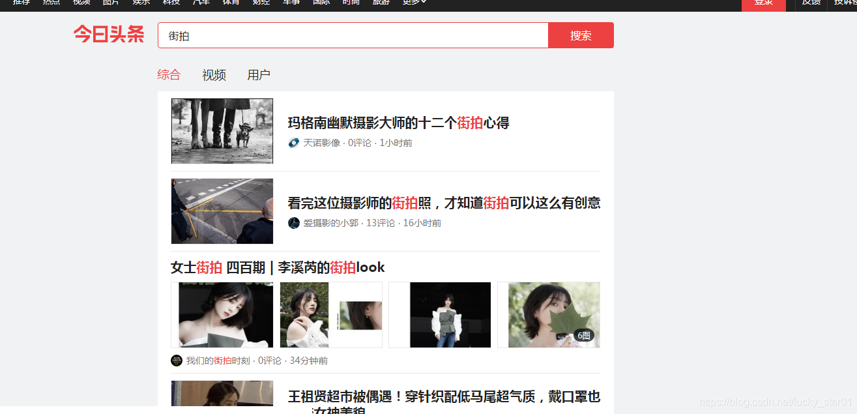Screen dimensions: 857x414
Task: Open the 天诺影像 author name
Action: pos(322,143)
